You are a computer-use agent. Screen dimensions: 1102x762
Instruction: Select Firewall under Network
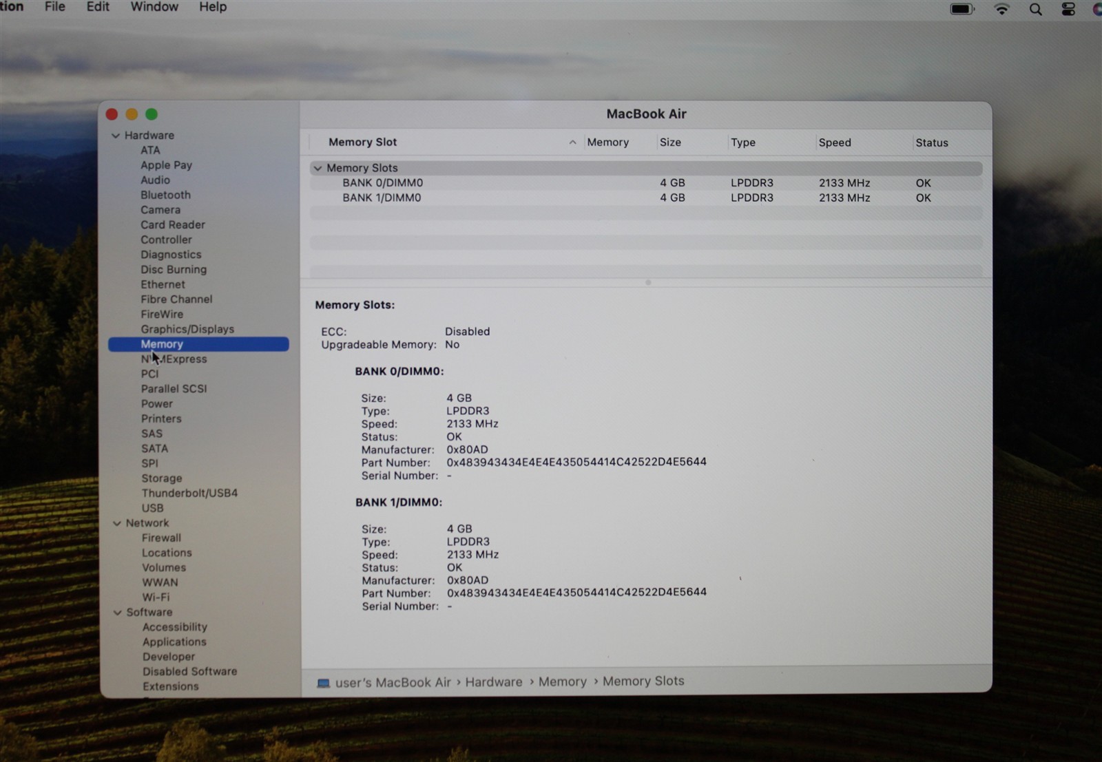(x=161, y=538)
